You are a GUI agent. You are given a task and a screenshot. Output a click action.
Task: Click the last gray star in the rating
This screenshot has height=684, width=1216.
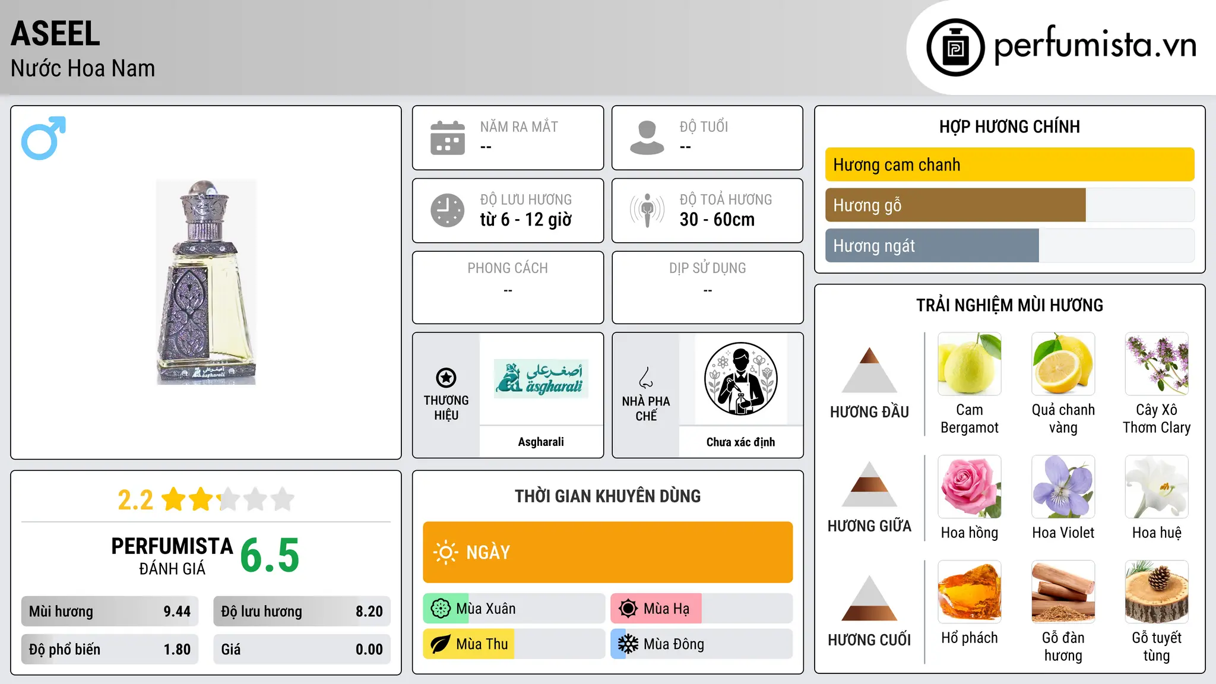pos(283,499)
